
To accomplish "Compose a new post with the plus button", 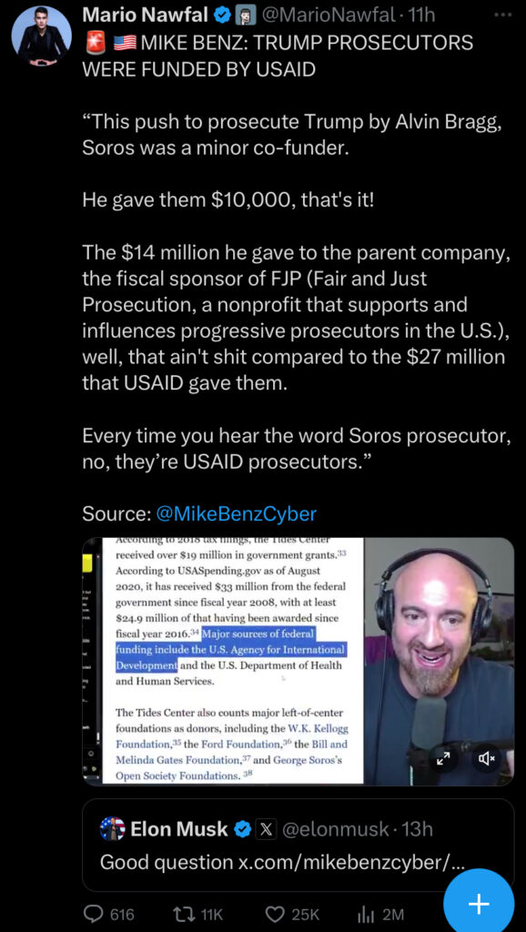I will [x=479, y=904].
